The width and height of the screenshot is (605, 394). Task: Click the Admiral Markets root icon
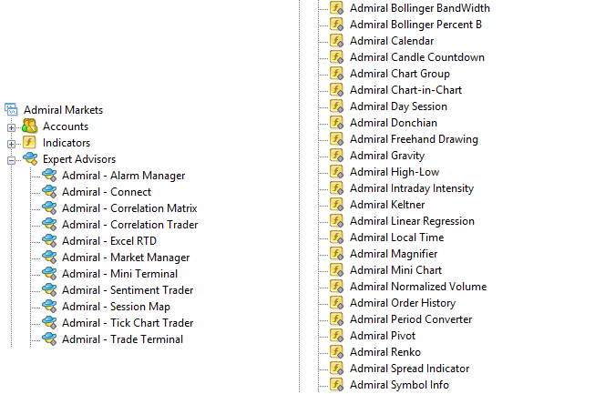click(x=12, y=110)
